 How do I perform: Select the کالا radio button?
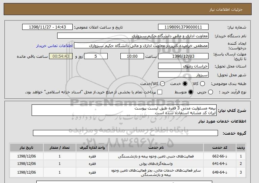(202, 84)
